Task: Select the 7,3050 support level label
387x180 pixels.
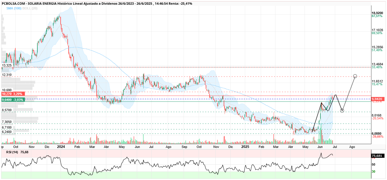Action: click(7, 122)
